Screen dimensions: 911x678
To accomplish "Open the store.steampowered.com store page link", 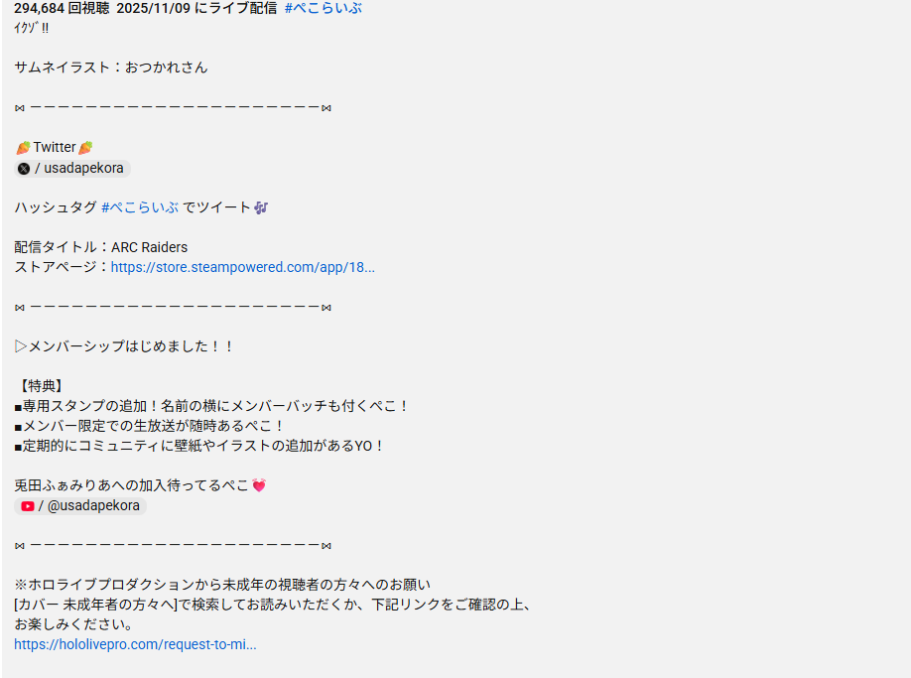I will pos(243,267).
